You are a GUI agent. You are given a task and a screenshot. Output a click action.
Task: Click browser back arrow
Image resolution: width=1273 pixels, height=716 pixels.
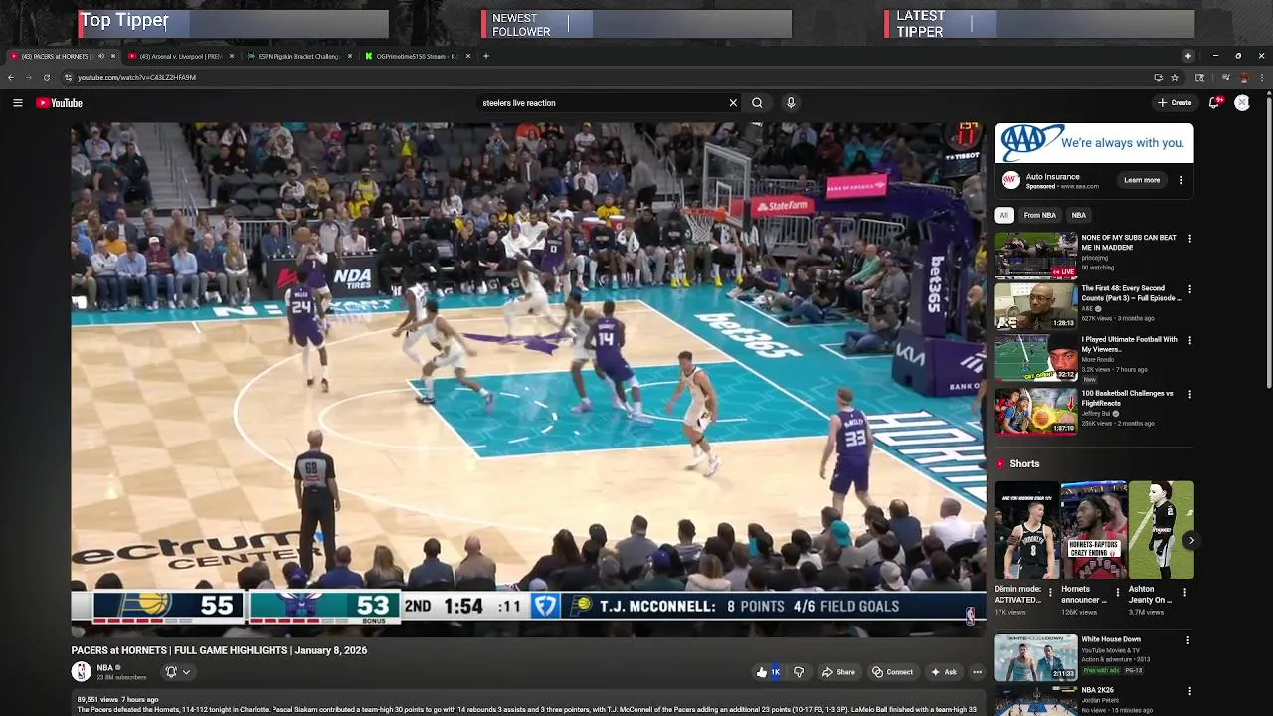click(11, 77)
